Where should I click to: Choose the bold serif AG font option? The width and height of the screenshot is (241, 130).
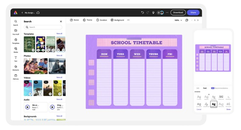pyautogui.click(x=221, y=97)
